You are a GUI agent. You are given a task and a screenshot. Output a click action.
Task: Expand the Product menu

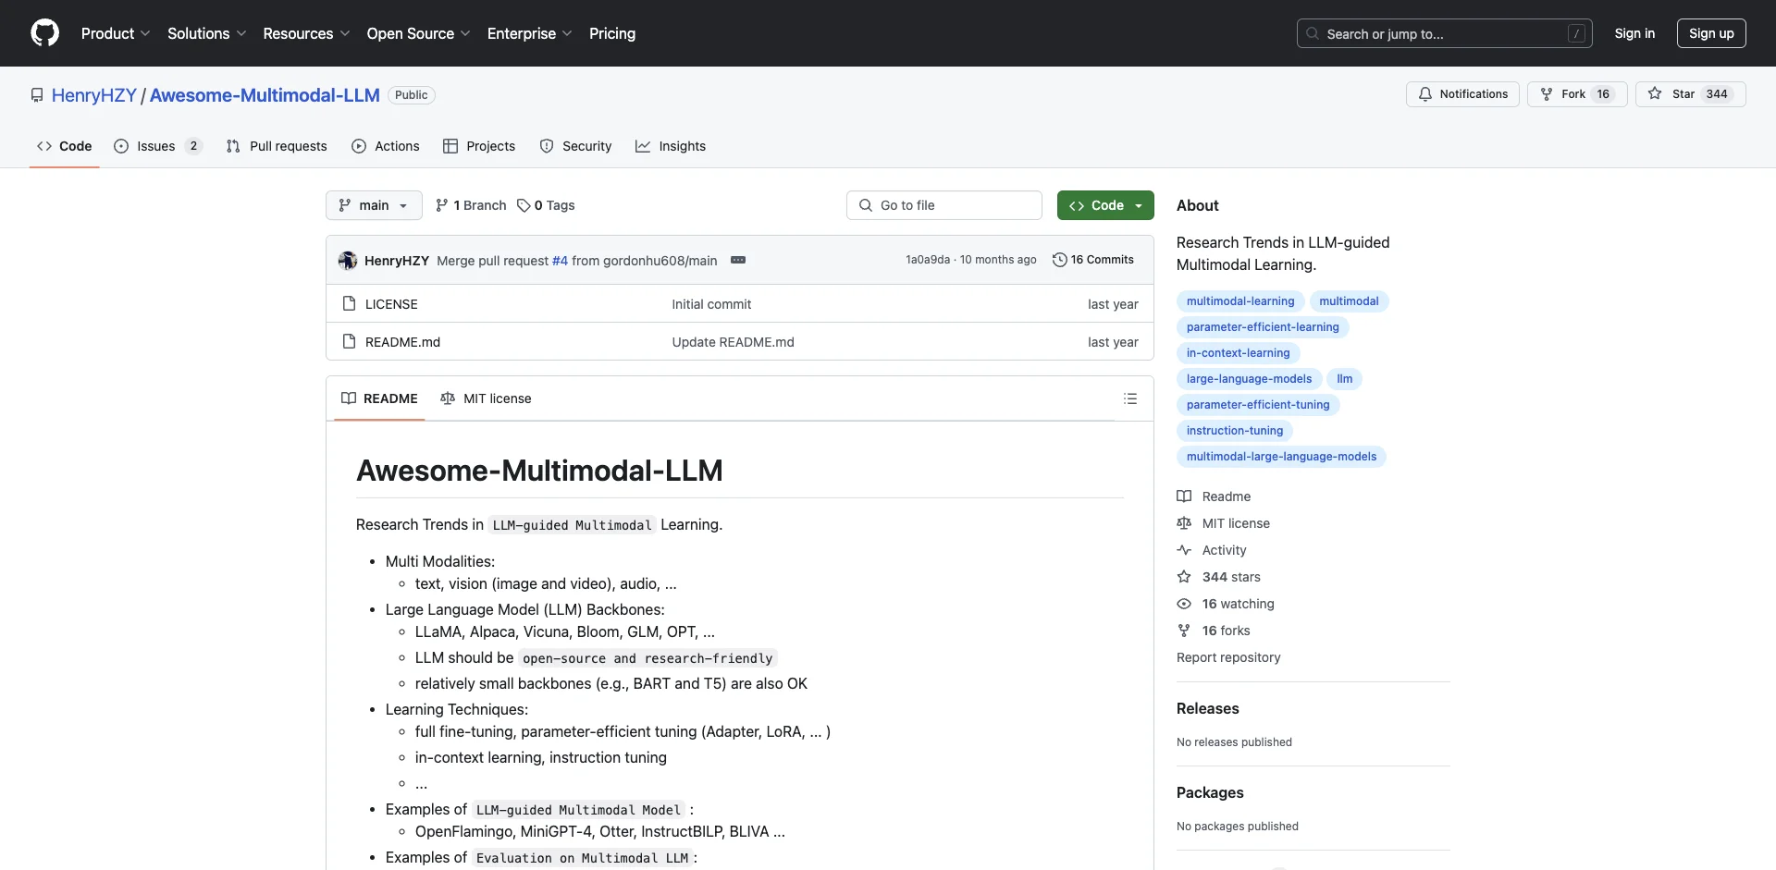click(116, 33)
